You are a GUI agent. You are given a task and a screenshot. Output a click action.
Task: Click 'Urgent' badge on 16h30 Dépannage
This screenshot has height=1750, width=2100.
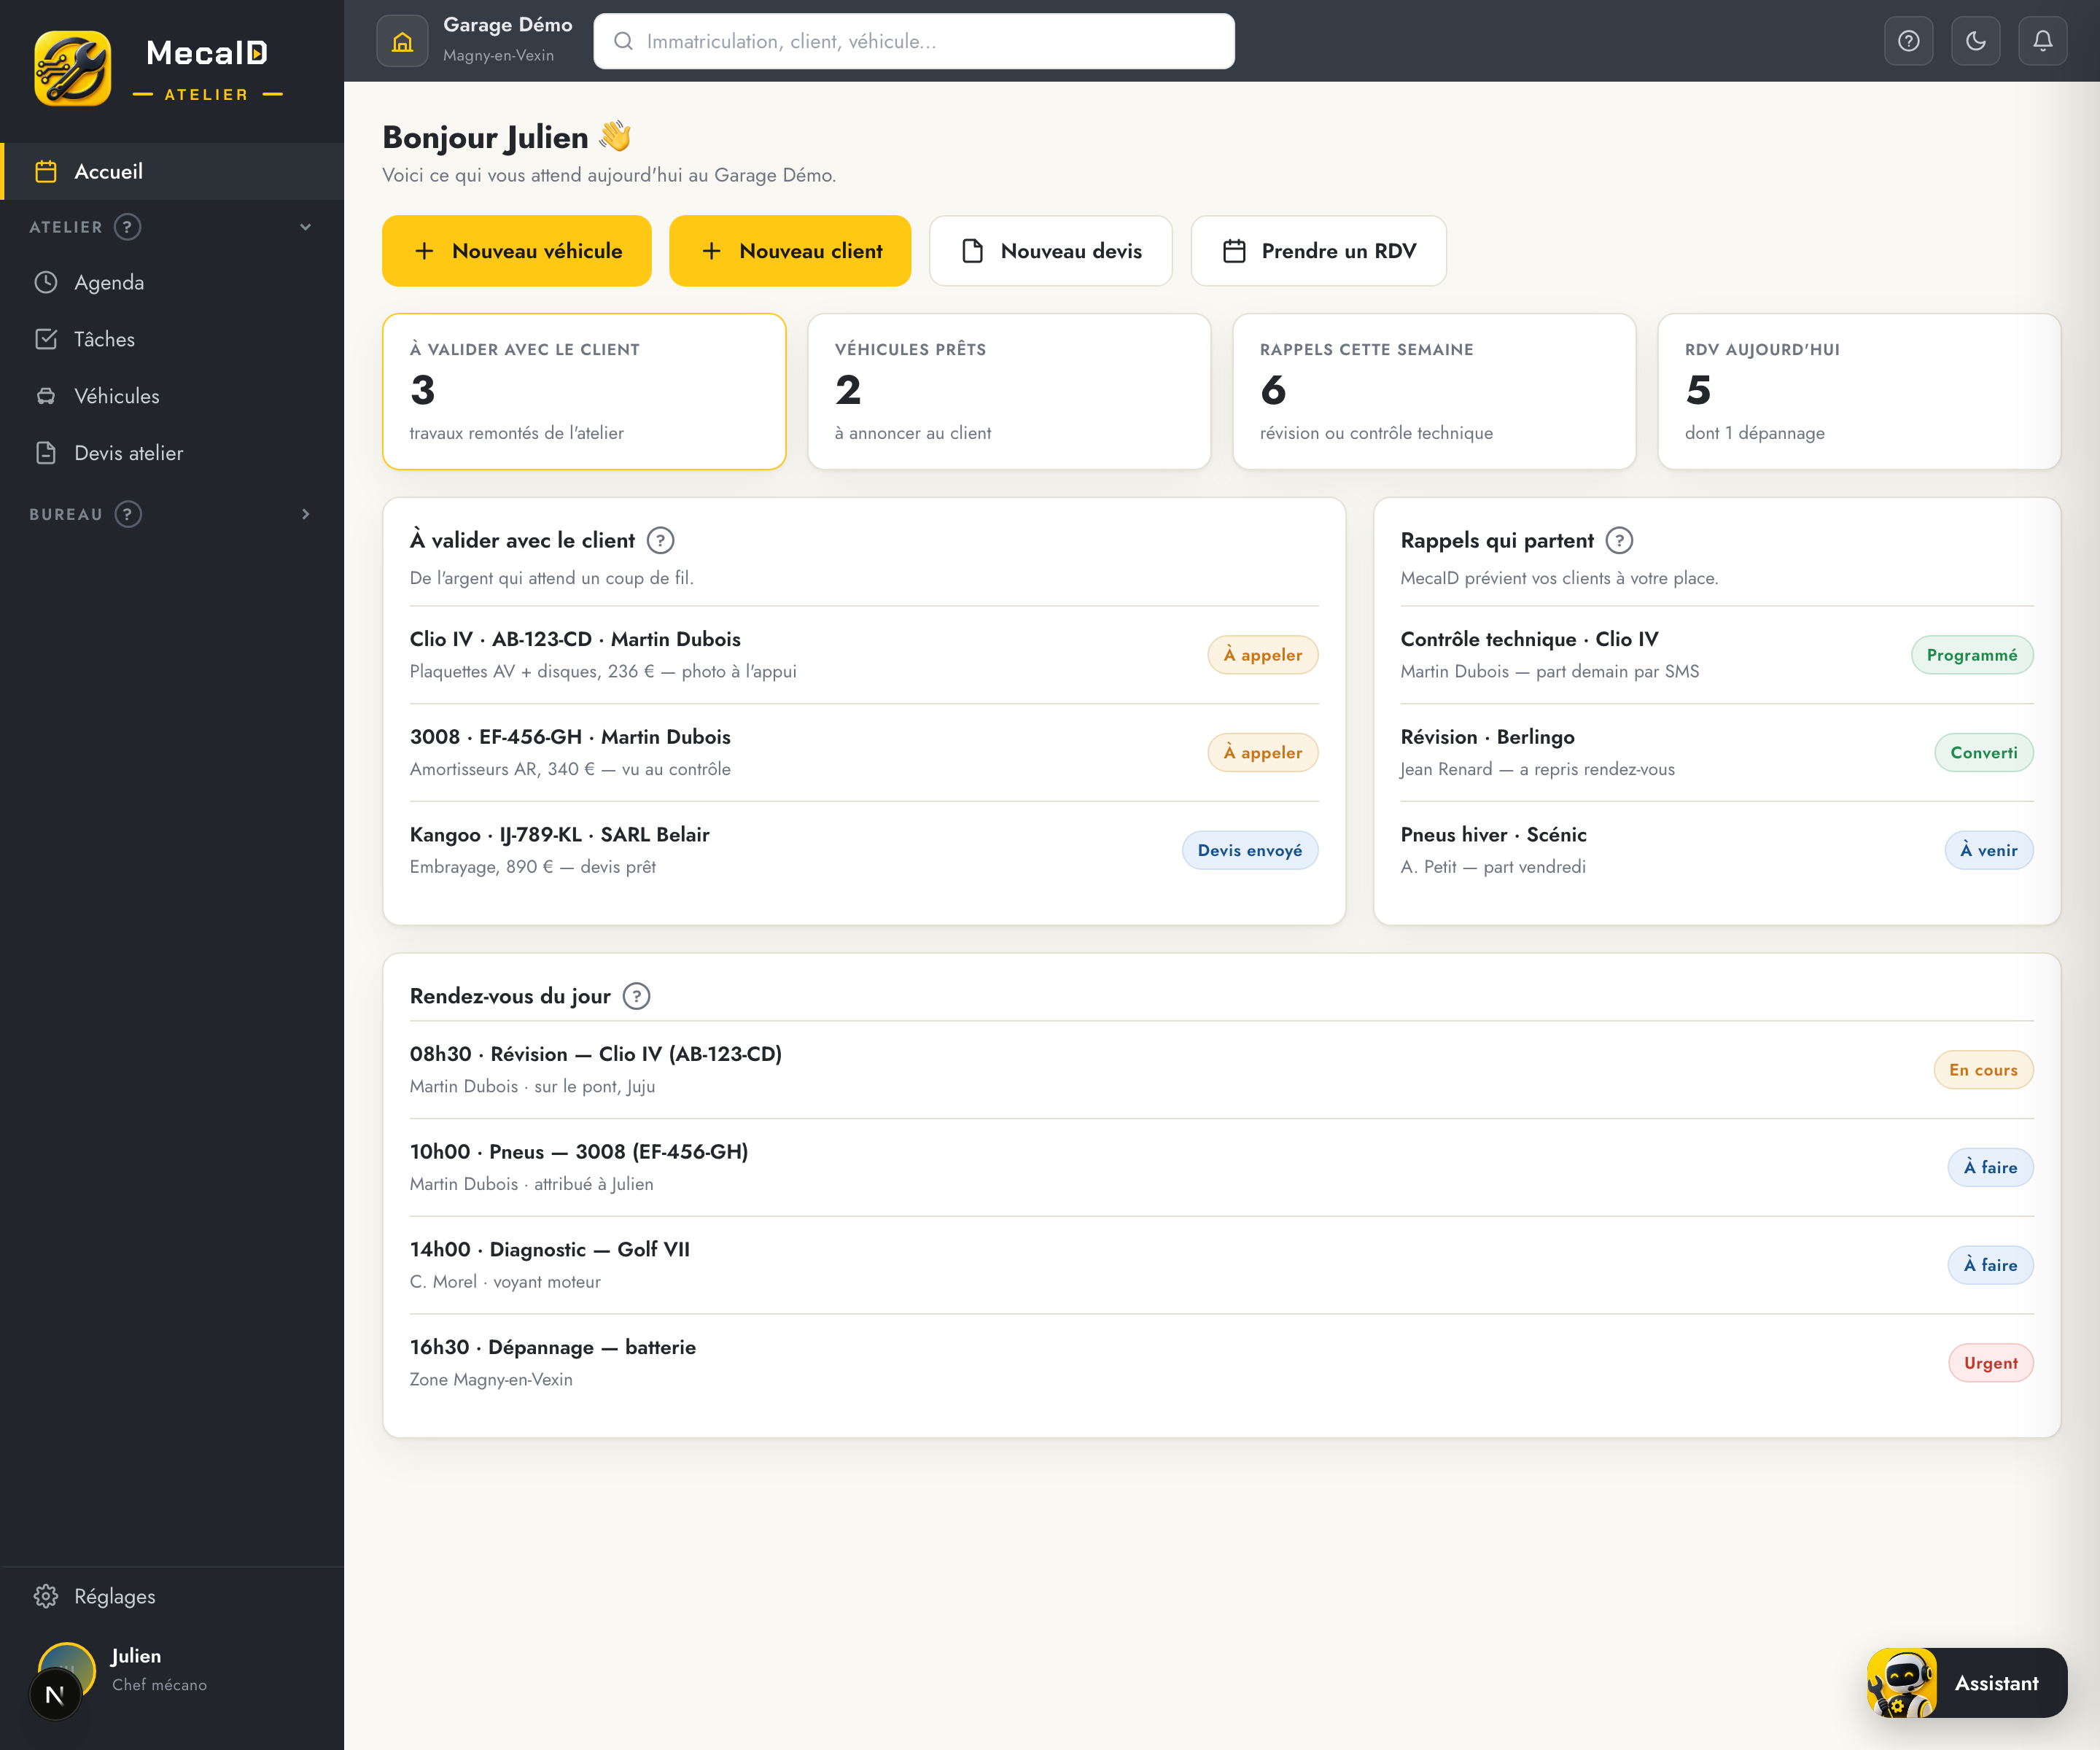tap(1990, 1363)
